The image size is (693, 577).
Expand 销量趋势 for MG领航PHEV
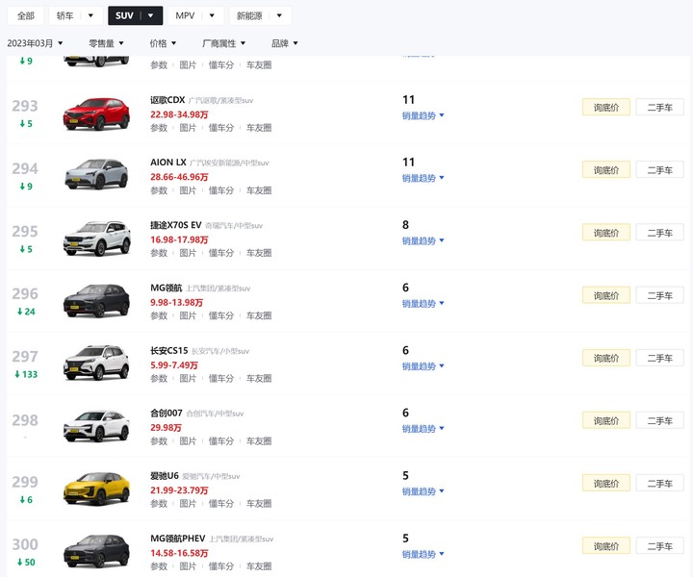(x=423, y=554)
